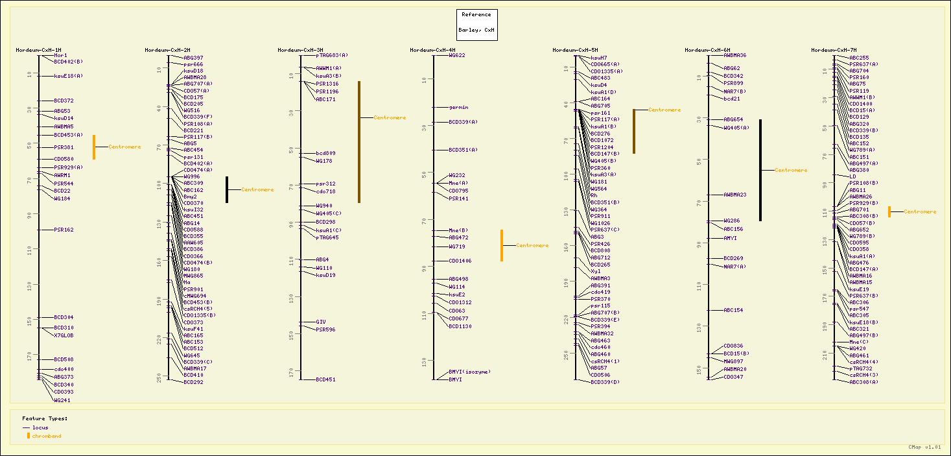Click the orange centromere bar on 1H

tap(94, 147)
